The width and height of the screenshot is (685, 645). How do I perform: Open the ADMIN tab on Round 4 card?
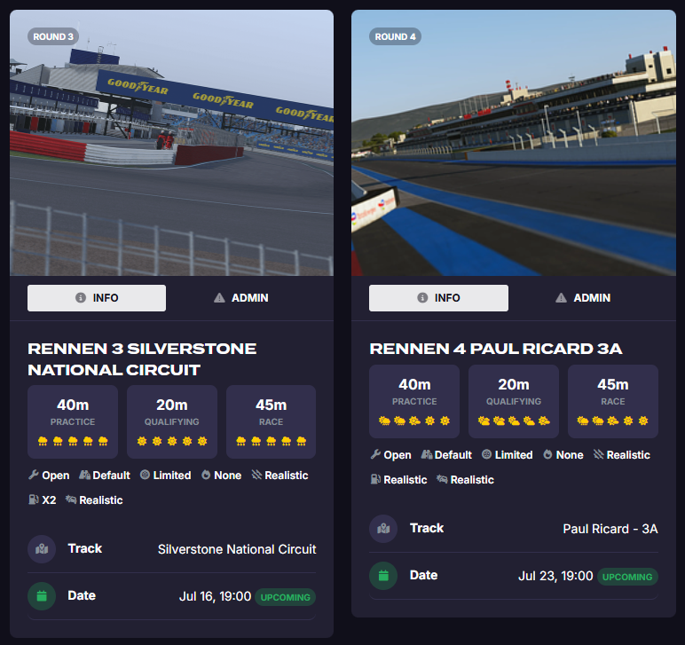[x=583, y=298]
